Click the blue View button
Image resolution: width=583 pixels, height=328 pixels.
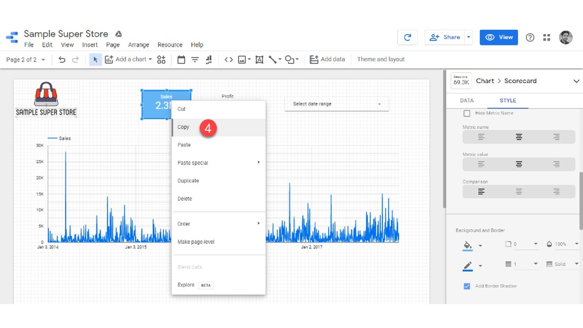pos(499,38)
